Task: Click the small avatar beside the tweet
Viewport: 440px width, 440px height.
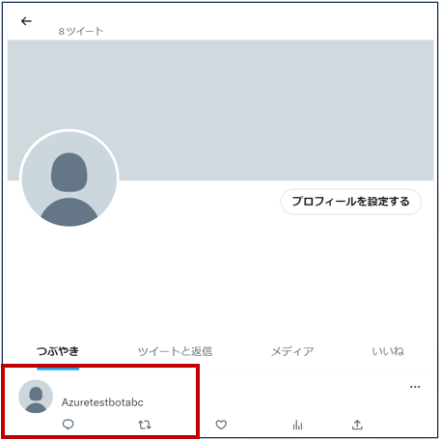Action: coord(36,397)
